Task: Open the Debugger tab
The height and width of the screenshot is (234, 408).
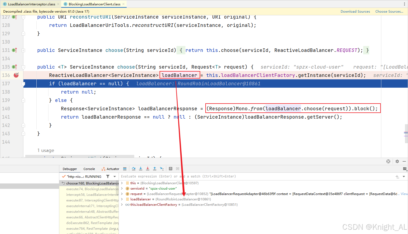Action: (70, 169)
